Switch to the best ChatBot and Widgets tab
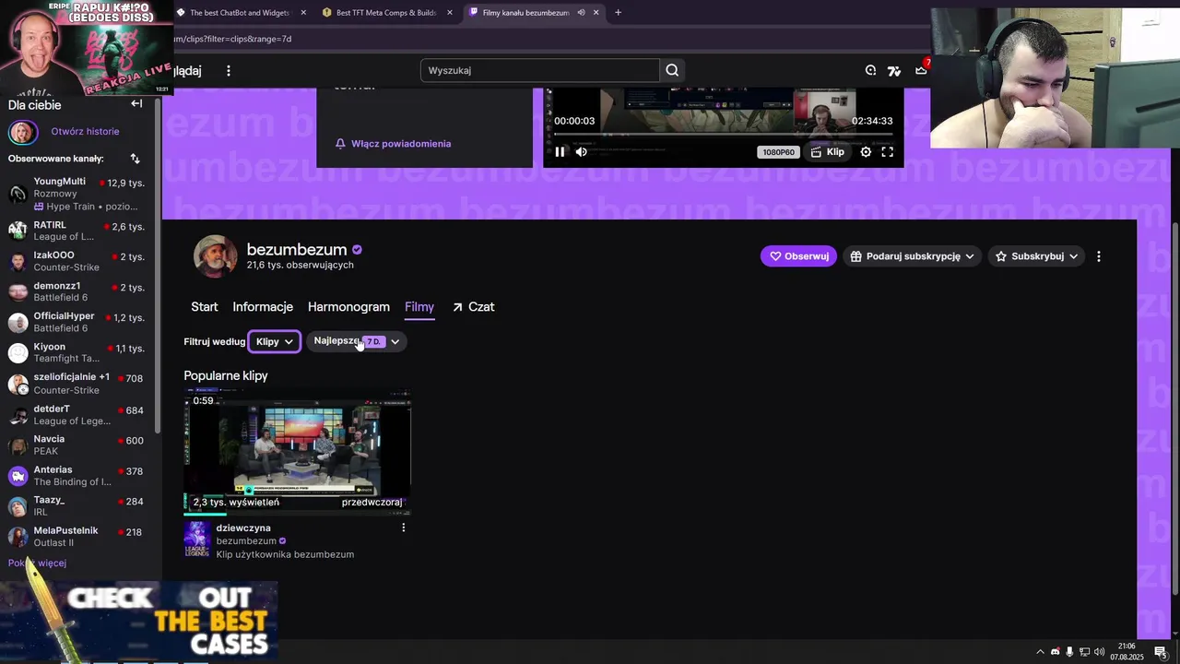Screen dimensions: 1180x664 240,13
